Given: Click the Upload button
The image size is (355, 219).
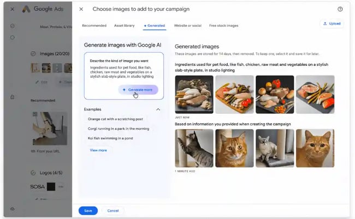Looking at the screenshot, I should (332, 24).
